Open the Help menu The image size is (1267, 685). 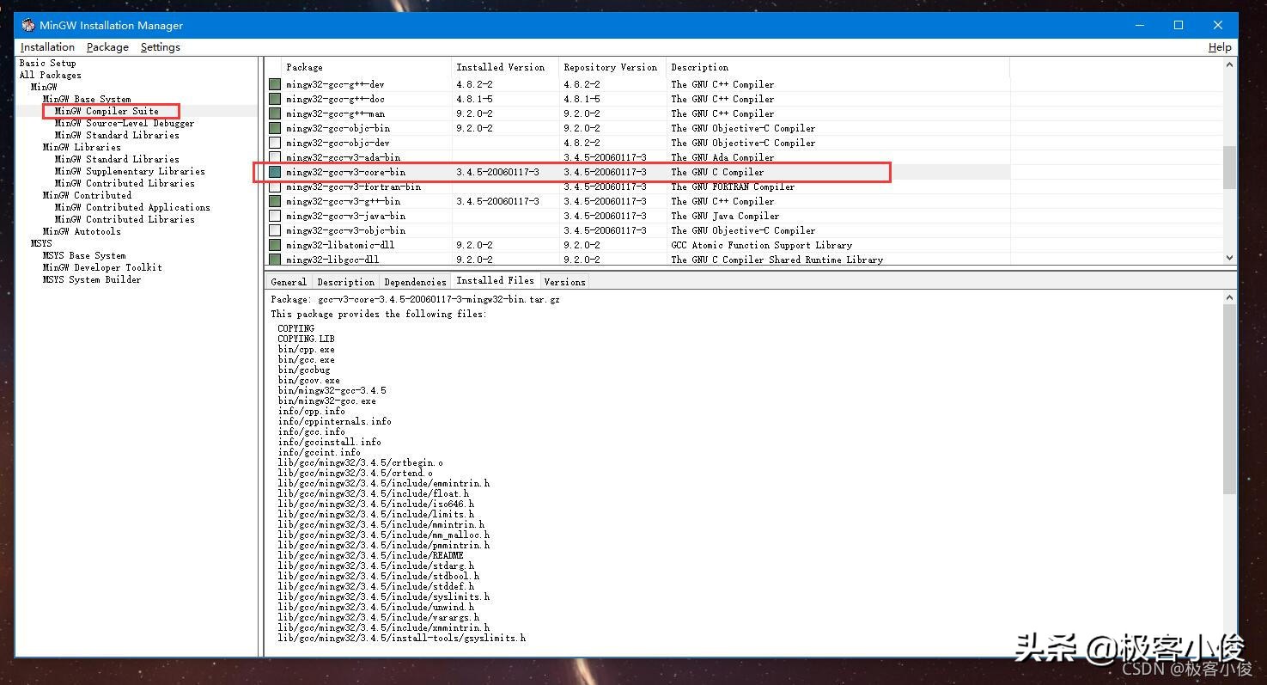[x=1219, y=47]
